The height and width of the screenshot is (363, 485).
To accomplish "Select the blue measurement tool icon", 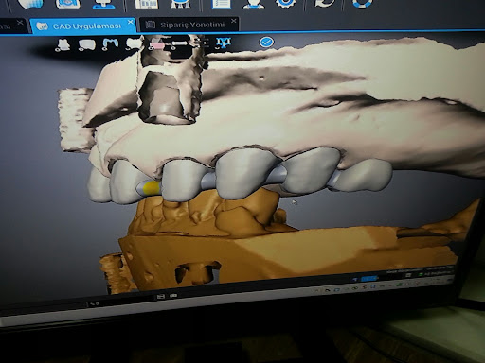I will pos(223,43).
